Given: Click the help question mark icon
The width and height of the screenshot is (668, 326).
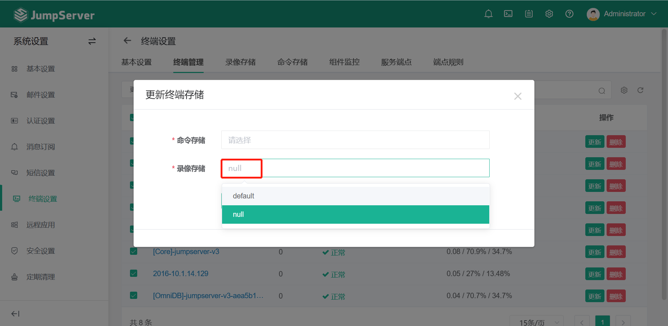Looking at the screenshot, I should pos(569,14).
